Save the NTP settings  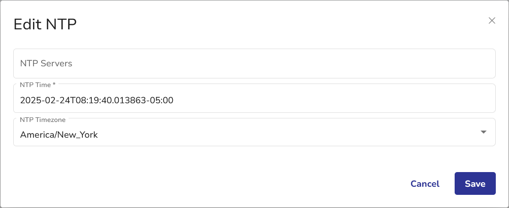point(475,184)
